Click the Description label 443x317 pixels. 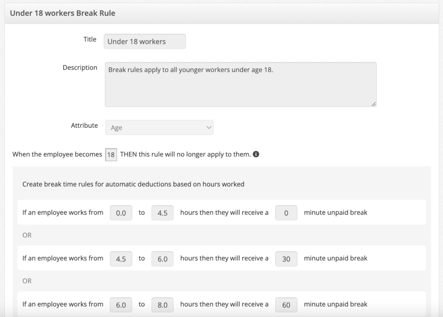point(80,68)
